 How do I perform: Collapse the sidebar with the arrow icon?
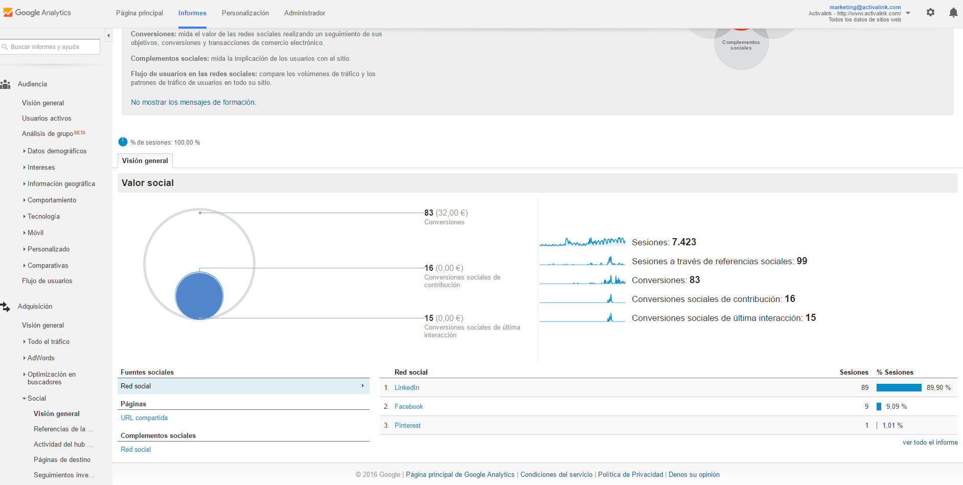point(108,35)
